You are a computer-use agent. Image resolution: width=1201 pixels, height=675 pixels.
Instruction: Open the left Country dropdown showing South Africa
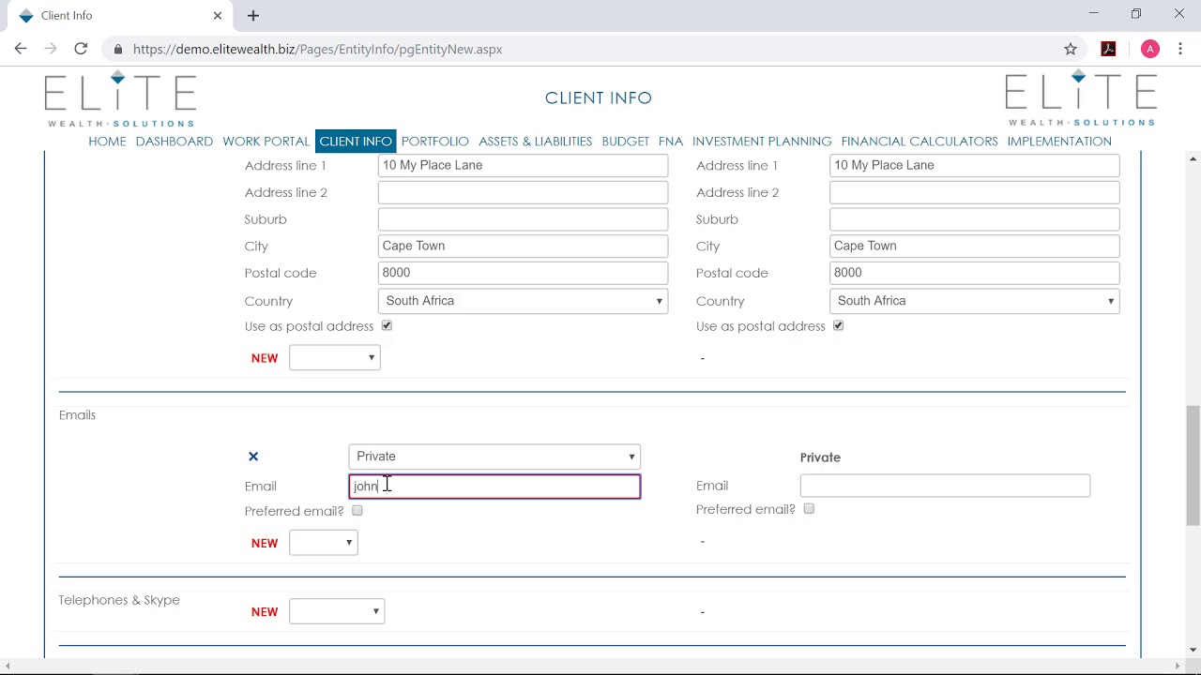[x=523, y=301]
